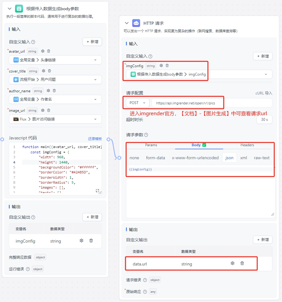The image size is (282, 302).
Task: Click the HTTP node input connector handle
Action: click(119, 158)
